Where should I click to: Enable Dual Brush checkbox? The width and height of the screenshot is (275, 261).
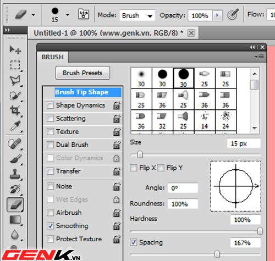(x=50, y=145)
